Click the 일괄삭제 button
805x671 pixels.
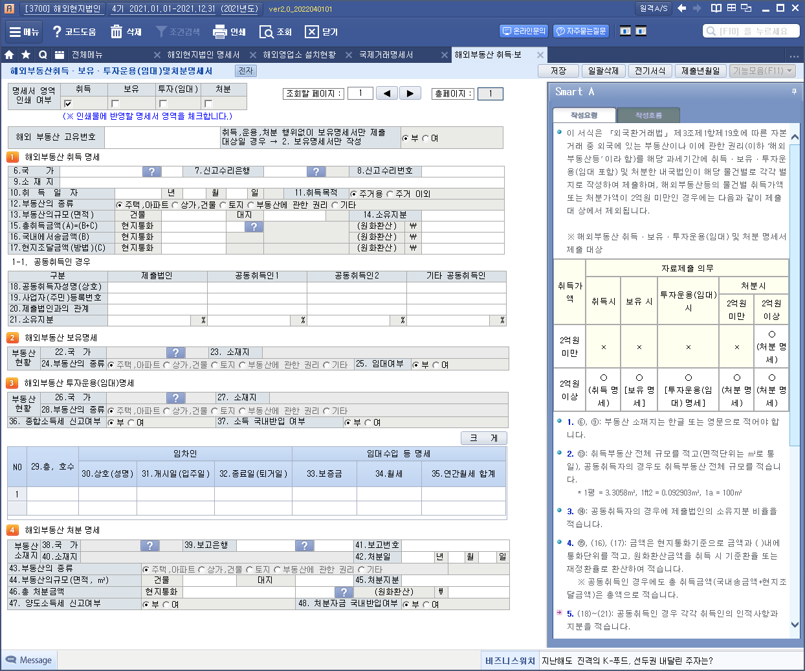point(603,71)
